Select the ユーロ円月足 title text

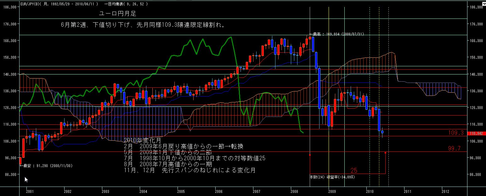point(117,14)
